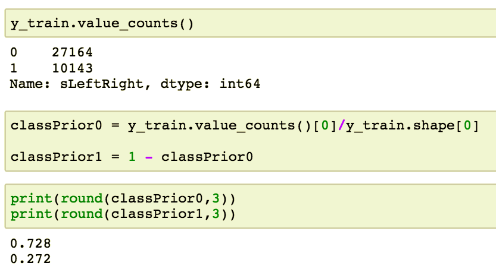Image resolution: width=496 pixels, height=269 pixels.
Task: Click the purple division operator
Action: pos(342,125)
